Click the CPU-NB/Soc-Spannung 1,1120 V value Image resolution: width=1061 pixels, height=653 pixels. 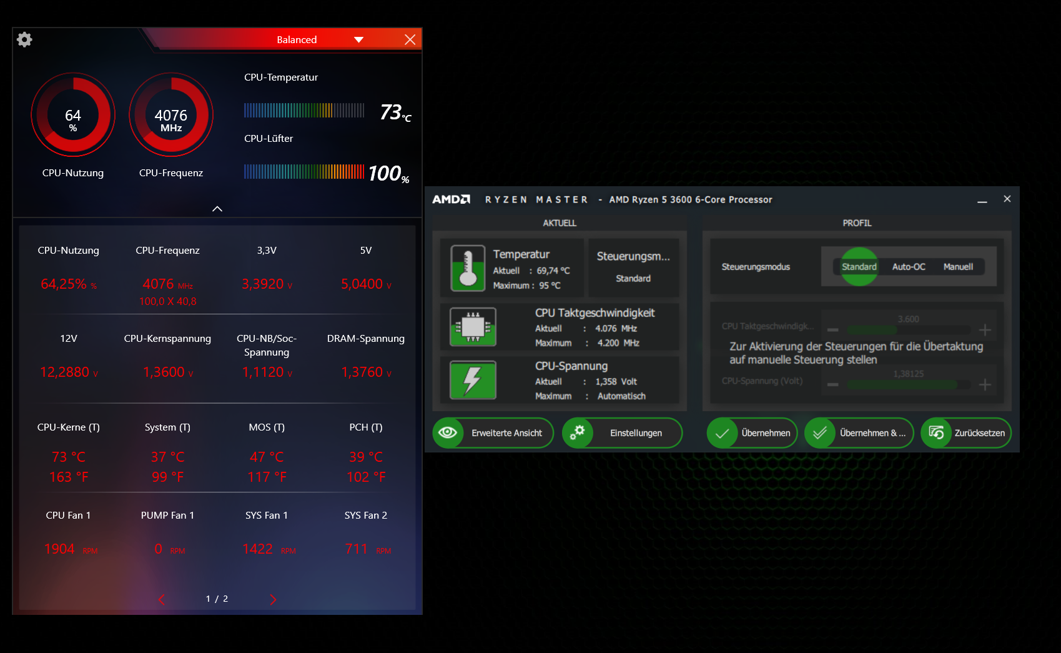[x=267, y=372]
